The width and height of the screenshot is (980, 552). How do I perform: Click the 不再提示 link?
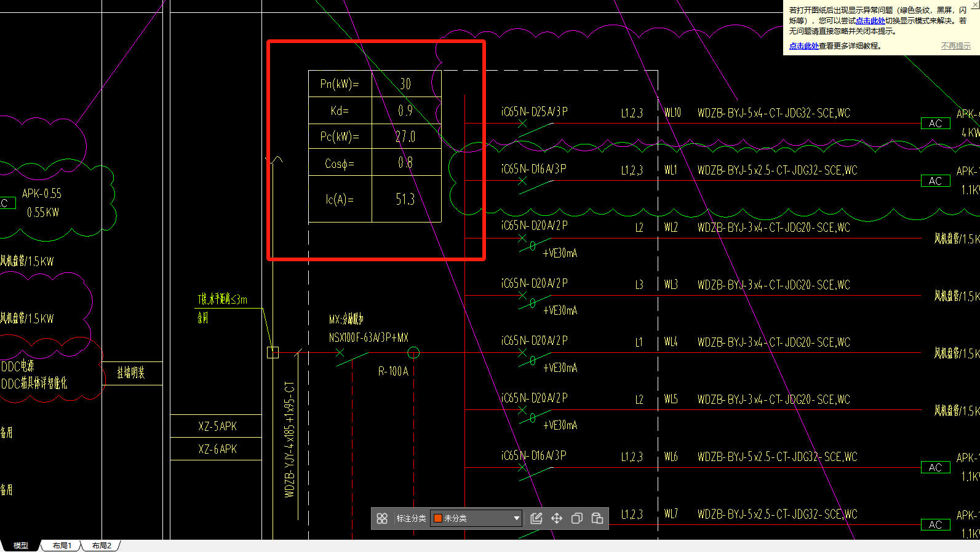956,46
